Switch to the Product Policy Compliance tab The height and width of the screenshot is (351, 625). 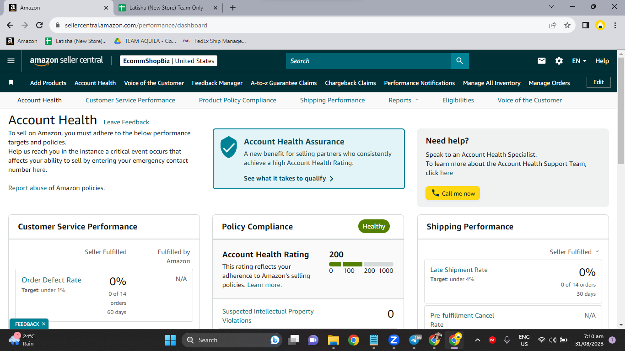click(x=237, y=100)
